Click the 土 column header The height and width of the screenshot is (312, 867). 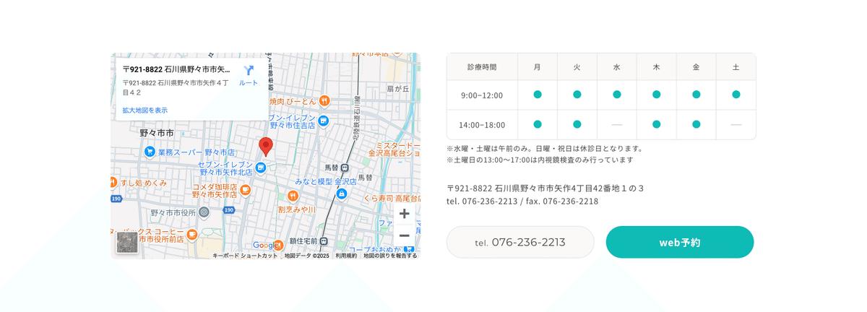[736, 66]
